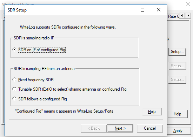
Task: Close the SDR Setup dialog
Action: pyautogui.click(x=159, y=10)
